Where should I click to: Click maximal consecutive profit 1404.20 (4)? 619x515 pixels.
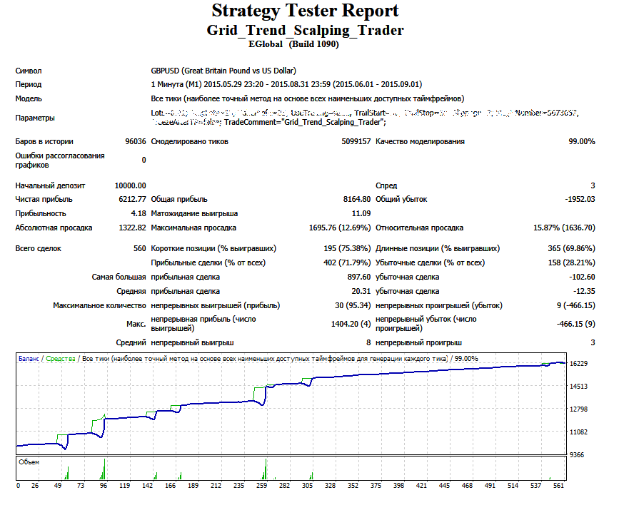click(x=351, y=324)
